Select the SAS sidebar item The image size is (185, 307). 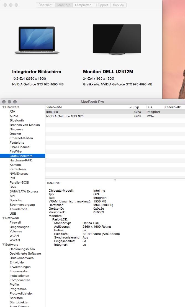coord(13,187)
